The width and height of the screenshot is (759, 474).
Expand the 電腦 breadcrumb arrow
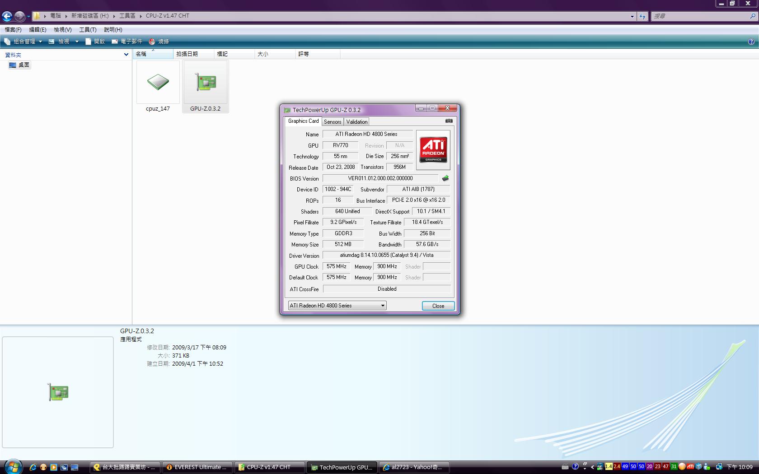[66, 16]
